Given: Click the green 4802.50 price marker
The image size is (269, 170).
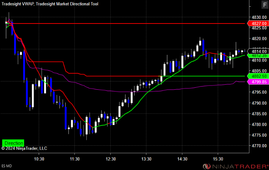Looking at the screenshot, I should [258, 76].
